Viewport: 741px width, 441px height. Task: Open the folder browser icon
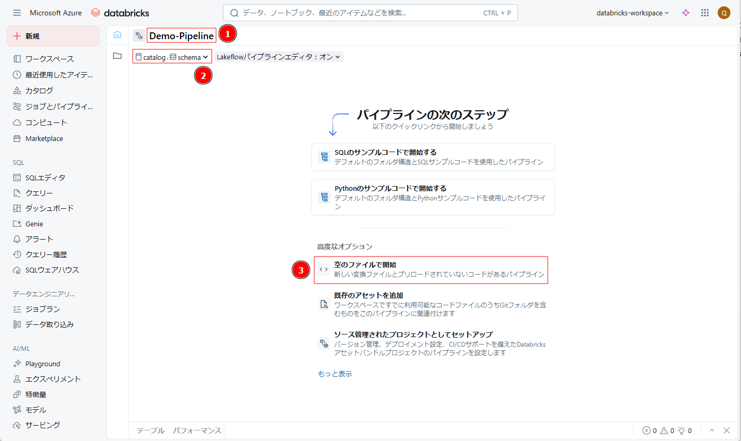click(117, 56)
